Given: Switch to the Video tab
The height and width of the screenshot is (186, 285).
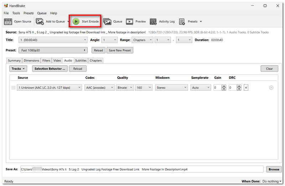Looking at the screenshot, I should [x=57, y=60].
